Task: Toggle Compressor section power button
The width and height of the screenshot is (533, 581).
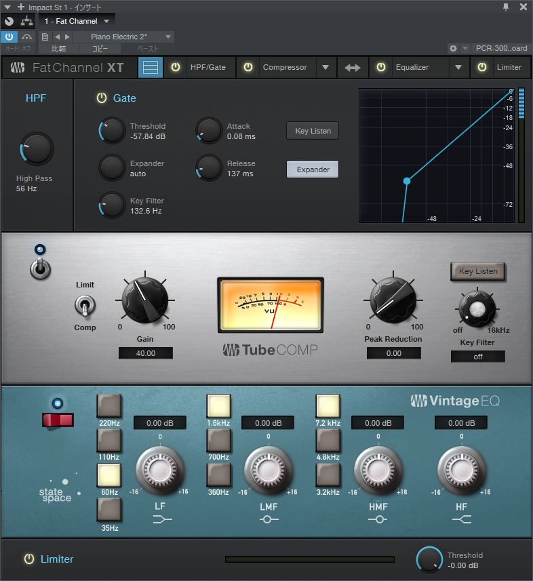Action: 248,67
